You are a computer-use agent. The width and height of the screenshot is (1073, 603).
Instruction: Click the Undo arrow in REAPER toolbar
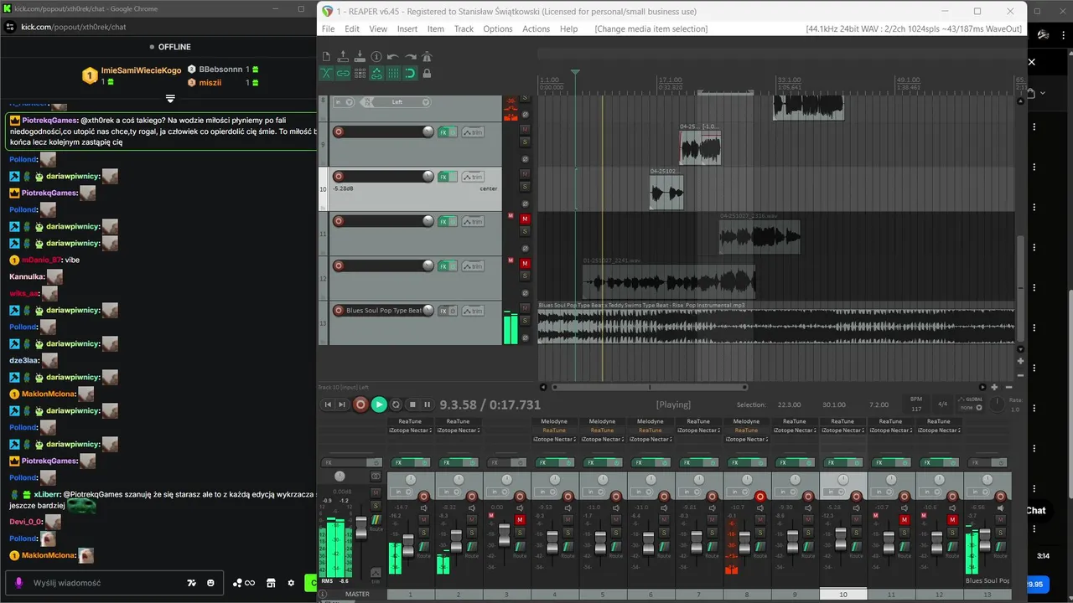click(x=393, y=57)
